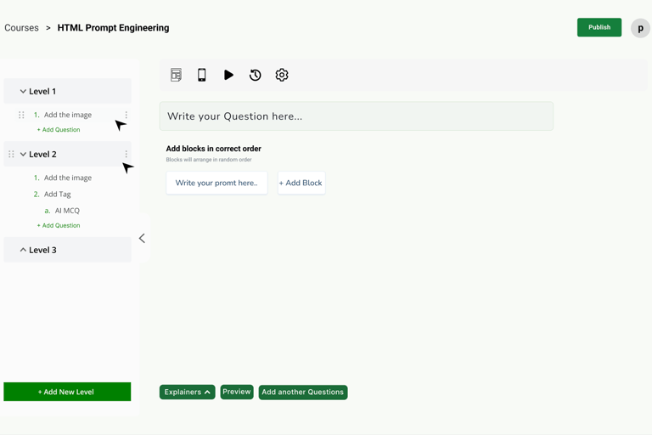Select the AI MCQ sub-question

click(67, 211)
